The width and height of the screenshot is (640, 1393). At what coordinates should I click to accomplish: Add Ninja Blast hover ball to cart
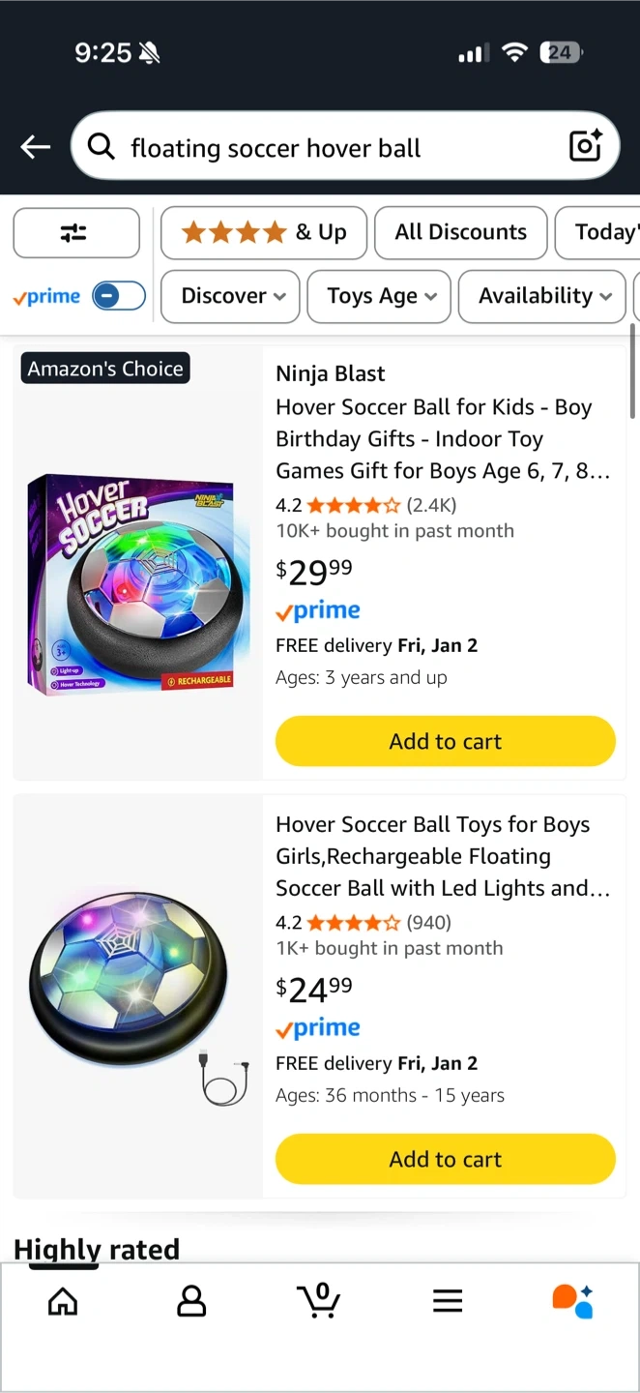446,742
